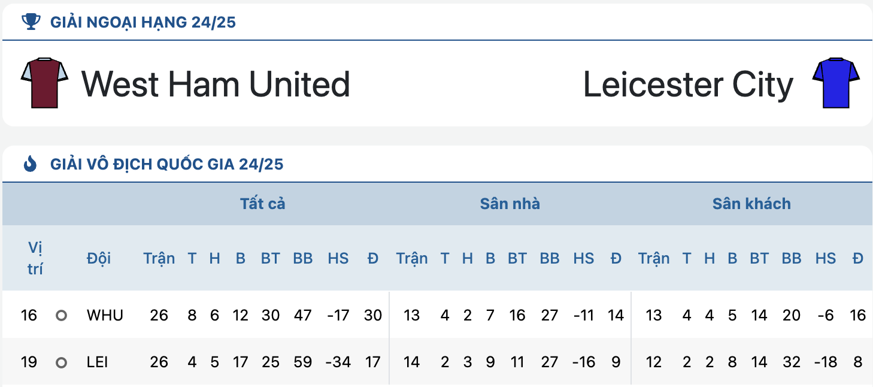Open the Leicester City team name
Image resolution: width=873 pixels, height=387 pixels.
(x=688, y=84)
